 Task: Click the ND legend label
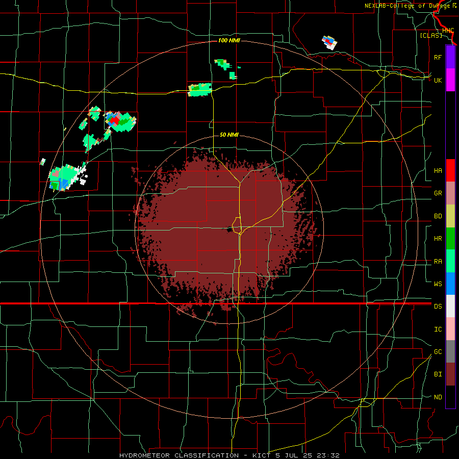pos(438,397)
